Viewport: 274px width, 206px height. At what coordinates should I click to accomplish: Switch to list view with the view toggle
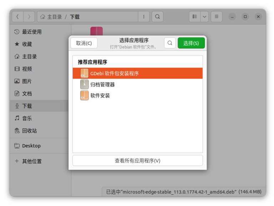click(195, 17)
